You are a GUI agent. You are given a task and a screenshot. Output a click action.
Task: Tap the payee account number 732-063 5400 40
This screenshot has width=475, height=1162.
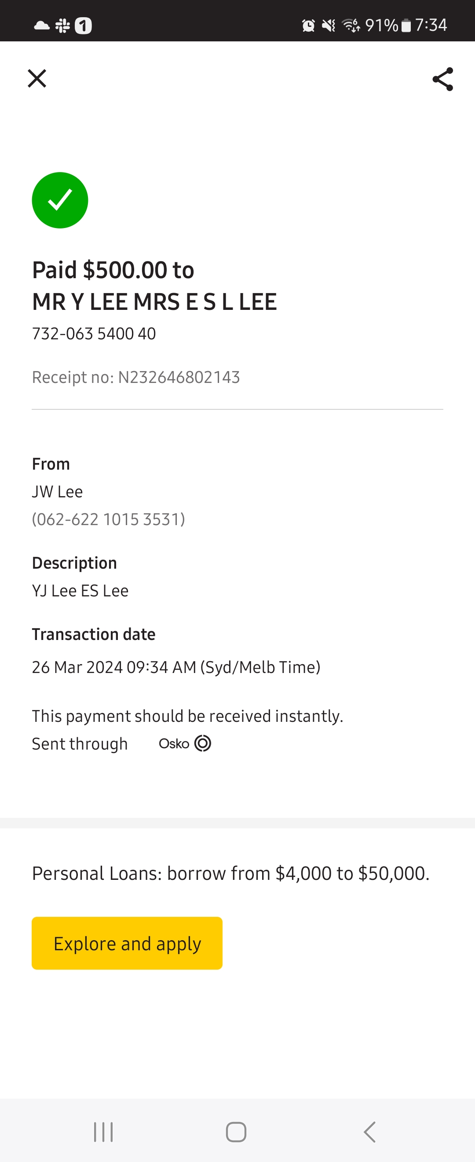(94, 334)
